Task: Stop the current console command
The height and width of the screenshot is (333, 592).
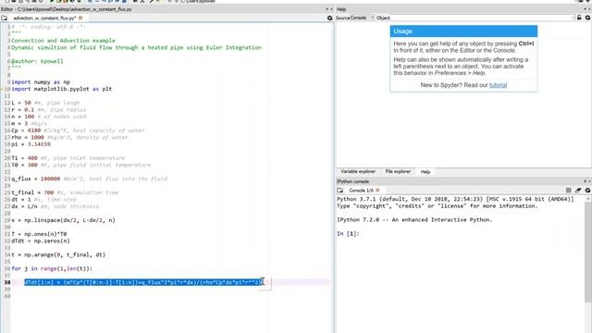Action: pyautogui.click(x=569, y=191)
